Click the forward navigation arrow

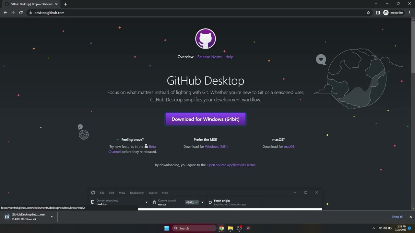click(x=13, y=13)
